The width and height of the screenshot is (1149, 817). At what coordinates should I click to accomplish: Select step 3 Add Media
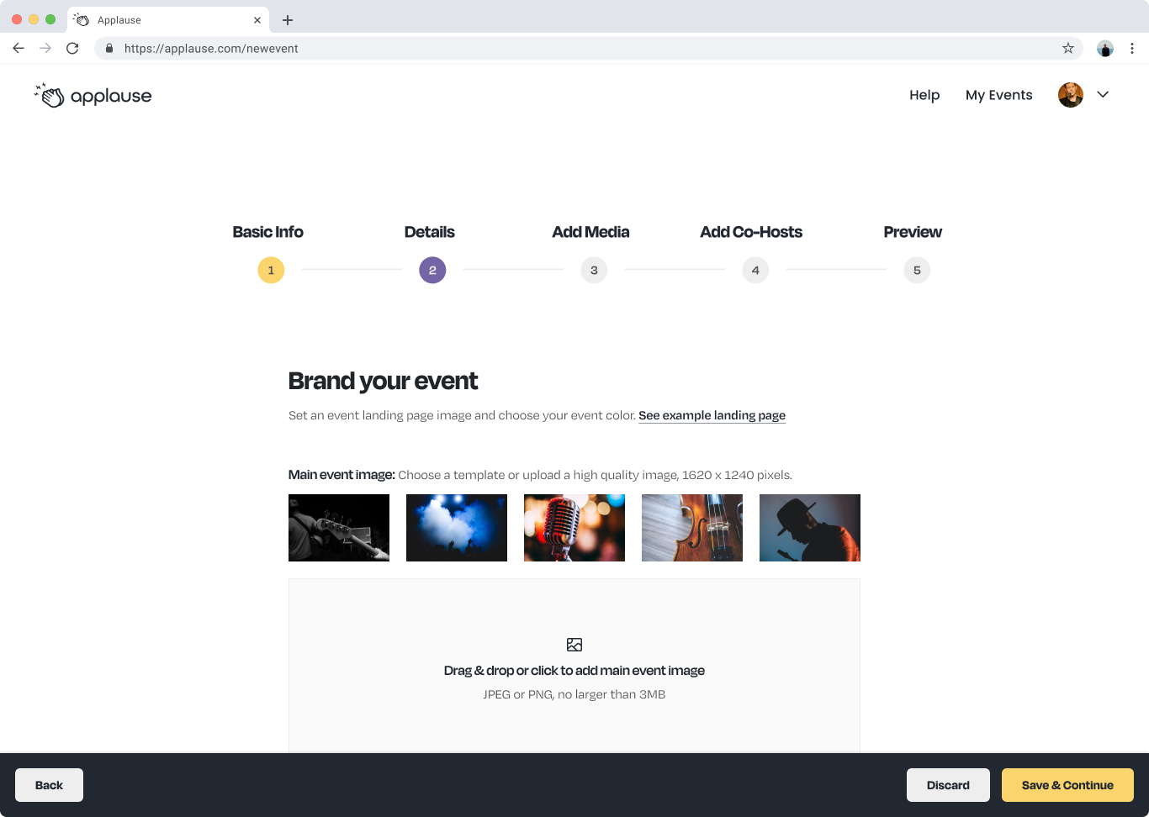594,270
